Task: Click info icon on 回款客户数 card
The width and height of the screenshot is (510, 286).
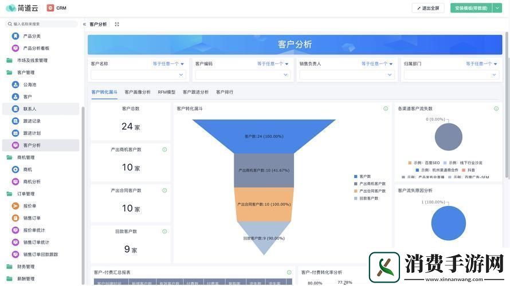Action: coord(164,232)
